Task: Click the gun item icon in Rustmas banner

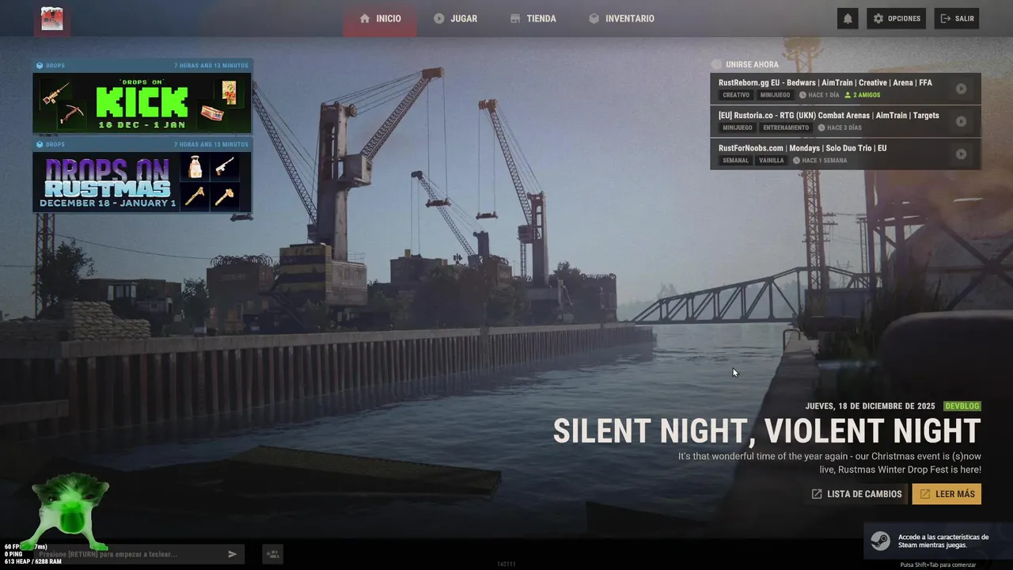Action: 224,167
